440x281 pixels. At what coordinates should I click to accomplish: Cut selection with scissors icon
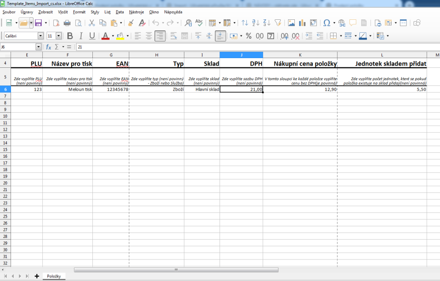tap(92, 23)
